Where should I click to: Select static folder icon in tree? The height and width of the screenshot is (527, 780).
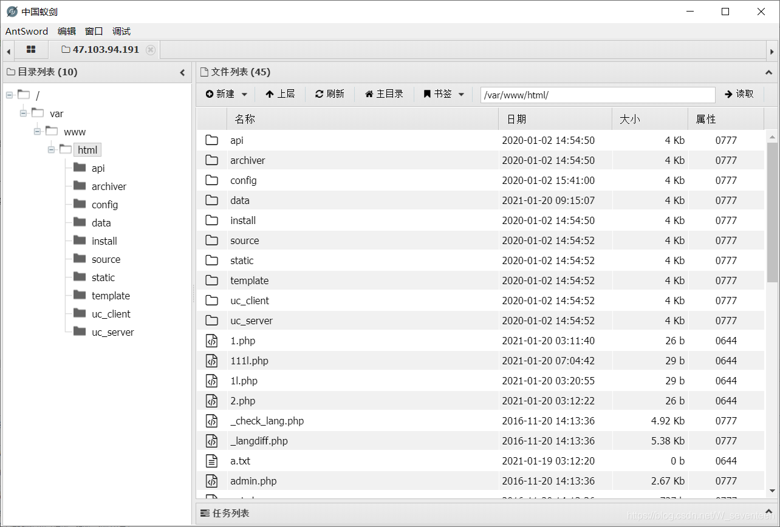pyautogui.click(x=80, y=277)
